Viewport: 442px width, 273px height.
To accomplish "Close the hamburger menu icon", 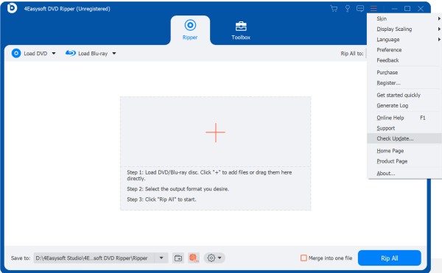I will tap(373, 9).
